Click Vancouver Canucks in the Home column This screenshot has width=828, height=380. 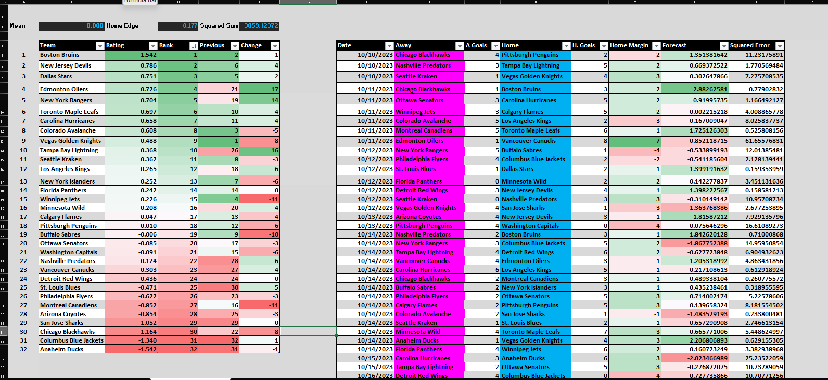536,141
